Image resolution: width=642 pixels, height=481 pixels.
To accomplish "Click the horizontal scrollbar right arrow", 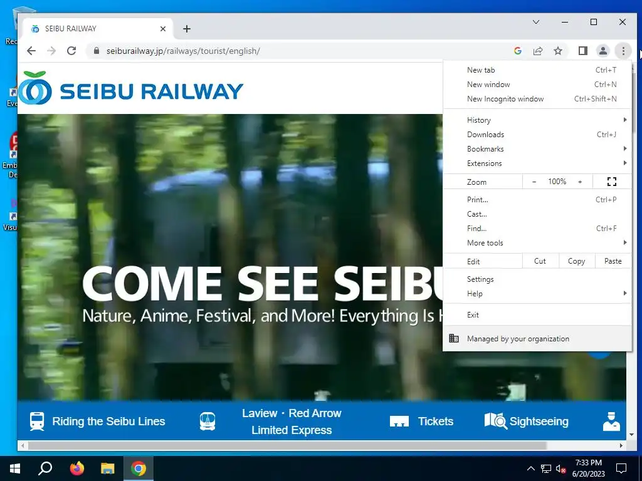I will tap(621, 445).
